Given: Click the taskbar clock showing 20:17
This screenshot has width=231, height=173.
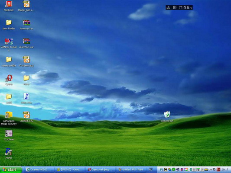Looking at the screenshot, I should pos(225,170).
